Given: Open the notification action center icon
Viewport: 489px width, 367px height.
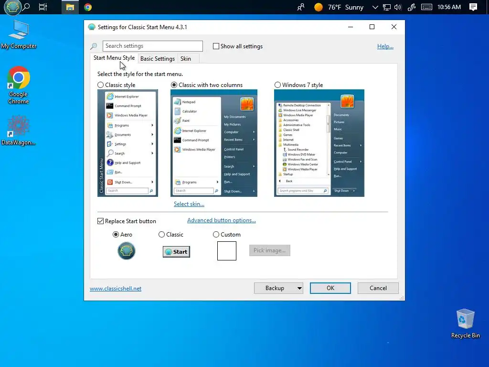Looking at the screenshot, I should click(473, 7).
